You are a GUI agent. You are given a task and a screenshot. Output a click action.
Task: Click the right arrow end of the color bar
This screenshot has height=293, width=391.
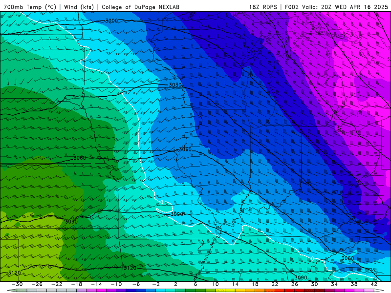[x=379, y=291]
